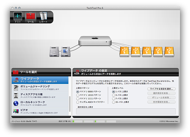
Task: Click the fourth CPU core usage bar
Action: [x=111, y=121]
